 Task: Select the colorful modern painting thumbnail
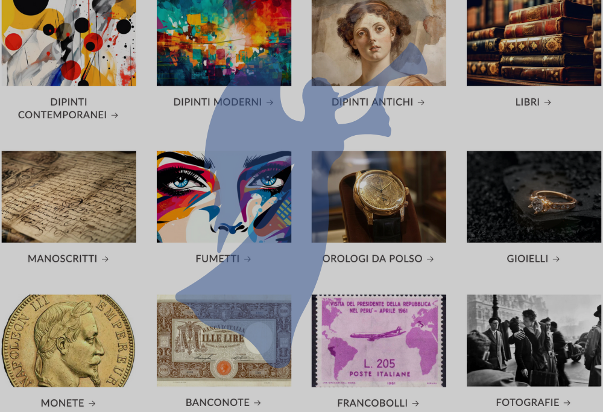pos(224,43)
